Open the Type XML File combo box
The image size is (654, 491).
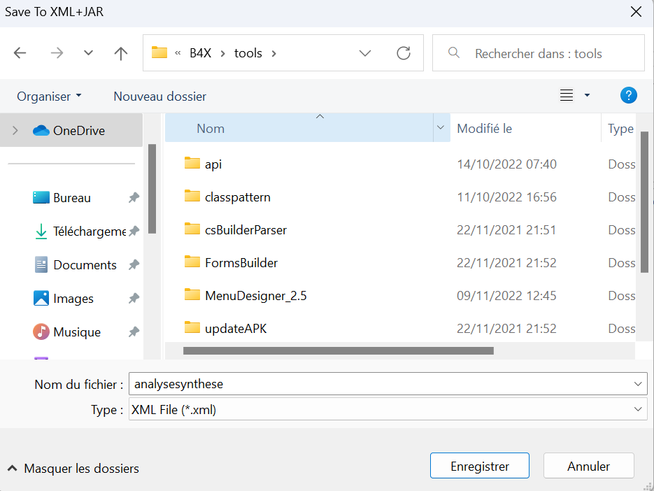coord(388,409)
